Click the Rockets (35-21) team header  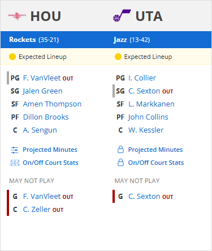34,40
